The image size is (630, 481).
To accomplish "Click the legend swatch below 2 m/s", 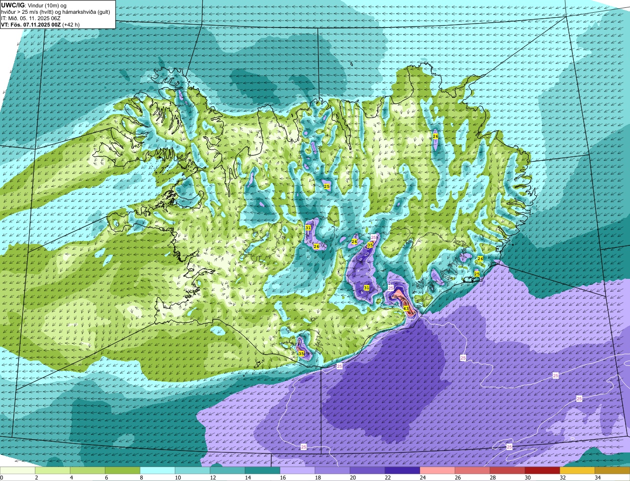I will pyautogui.click(x=18, y=471).
